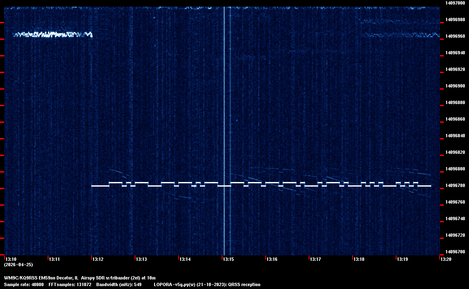Select the 14096780 frequency label
Viewport: 469px width, 289px height.
point(454,186)
